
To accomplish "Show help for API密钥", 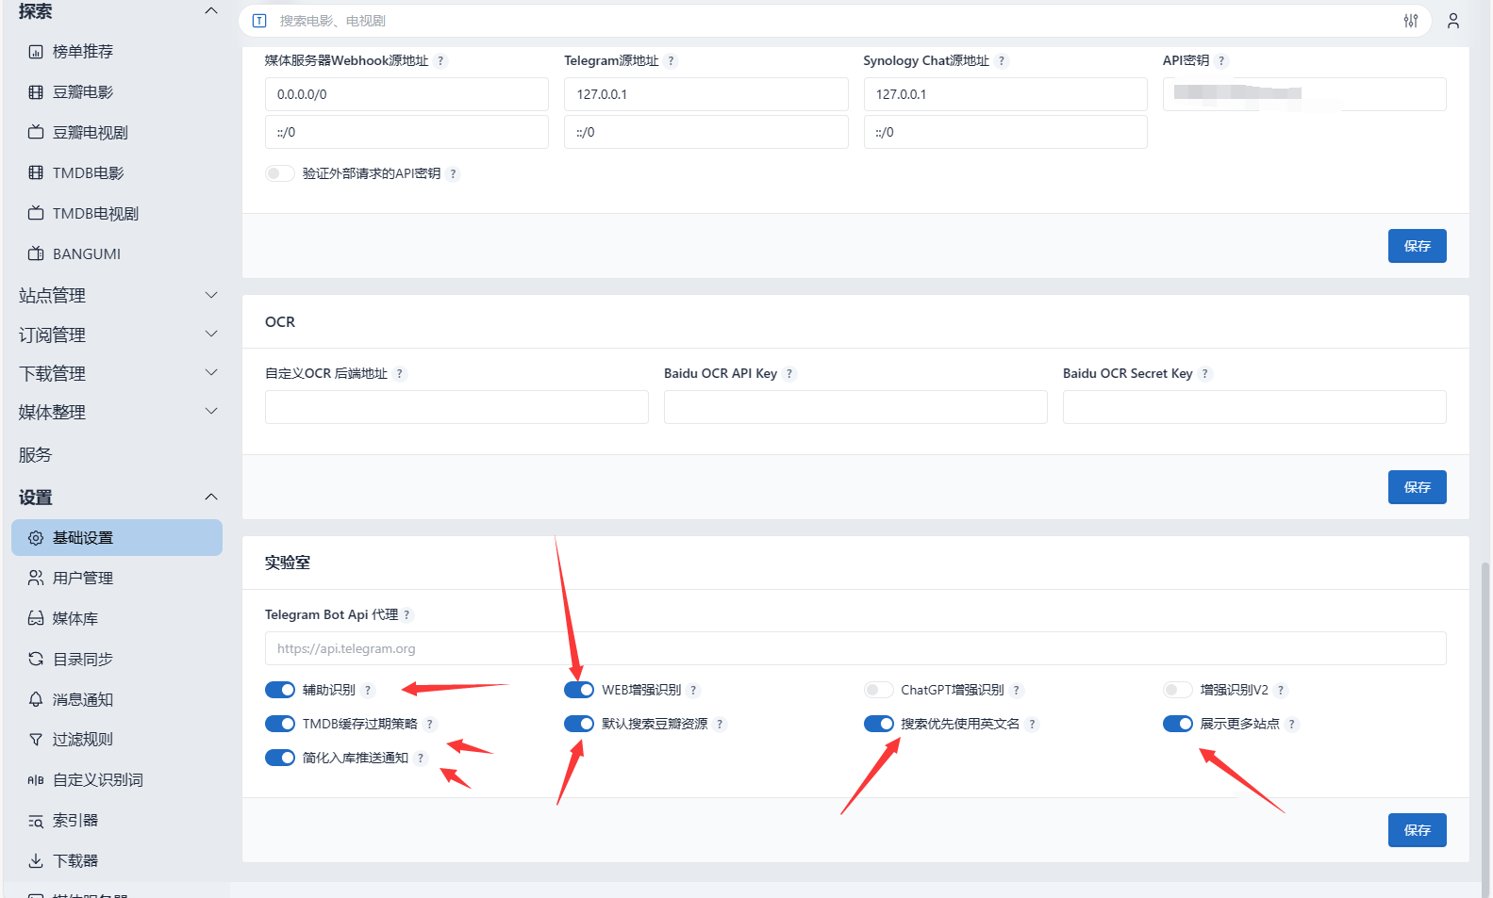I will pyautogui.click(x=1221, y=60).
